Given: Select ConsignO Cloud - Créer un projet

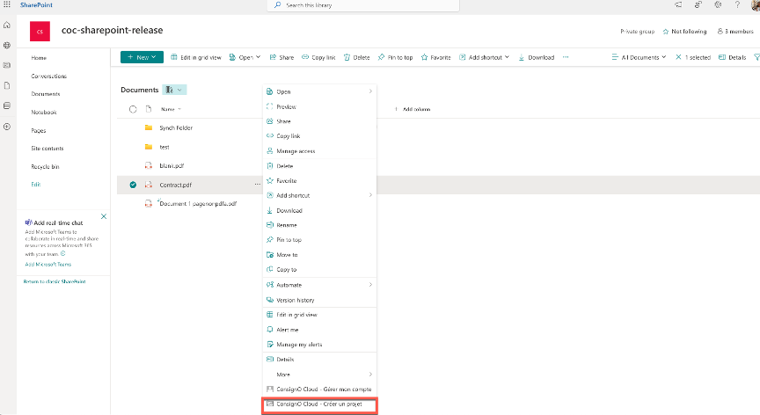Looking at the screenshot, I should (x=318, y=404).
